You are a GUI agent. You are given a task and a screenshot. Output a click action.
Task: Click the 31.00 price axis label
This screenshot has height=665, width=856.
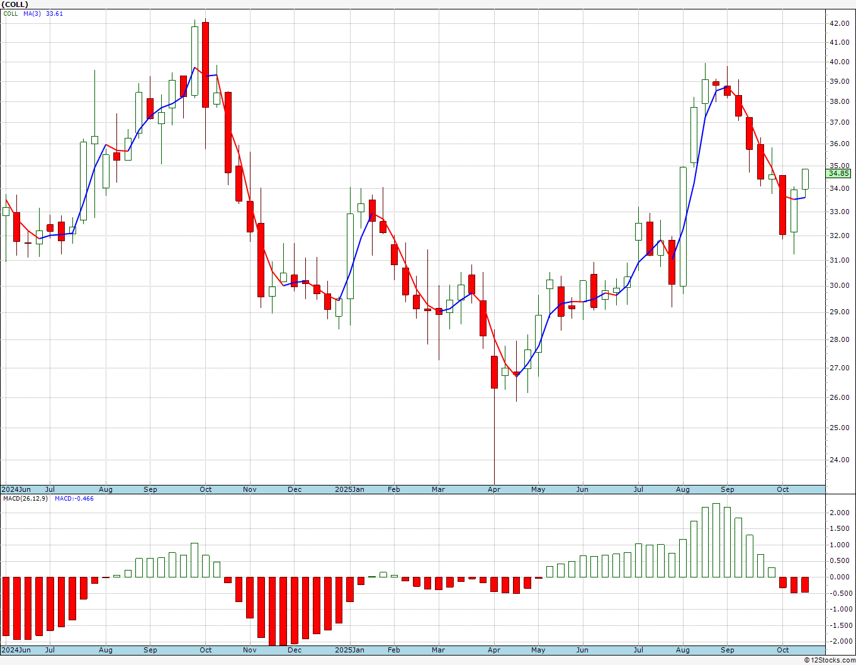(x=840, y=260)
